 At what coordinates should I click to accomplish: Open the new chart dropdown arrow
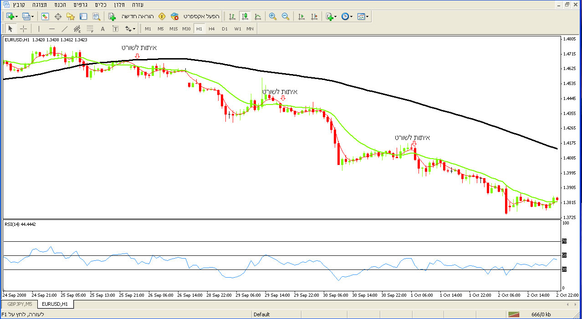coord(17,16)
